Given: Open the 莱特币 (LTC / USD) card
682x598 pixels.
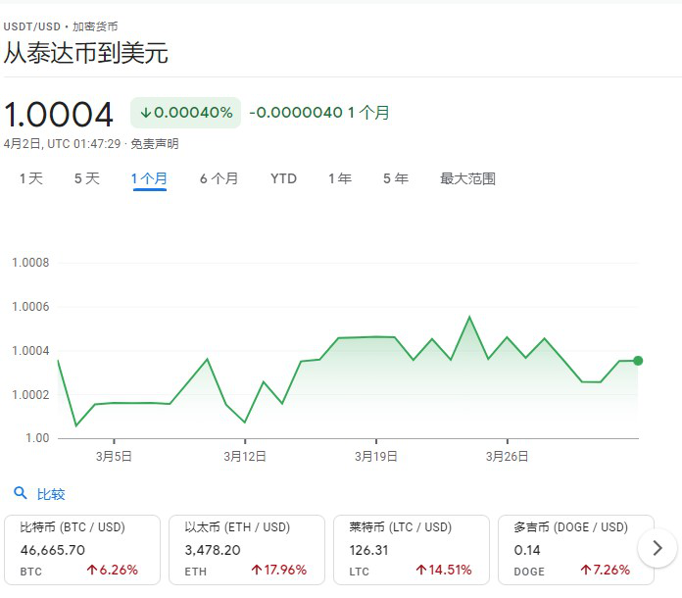Looking at the screenshot, I should point(412,548).
